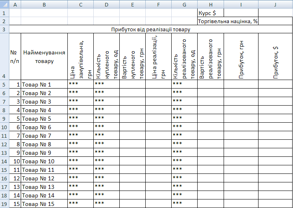Screen dimensions: 293x208
Task: Select the 'Товар № 10' cell
Action: (x=44, y=161)
